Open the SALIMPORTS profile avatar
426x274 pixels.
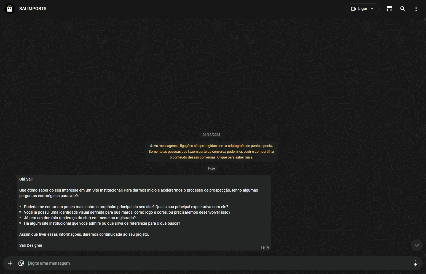coord(10,9)
